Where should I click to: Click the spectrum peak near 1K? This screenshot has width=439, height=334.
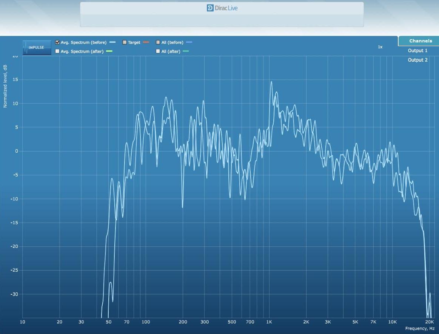click(271, 82)
